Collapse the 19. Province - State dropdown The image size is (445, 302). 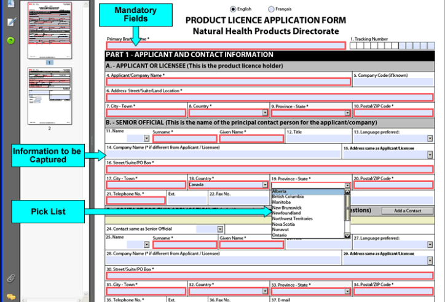pos(347,185)
